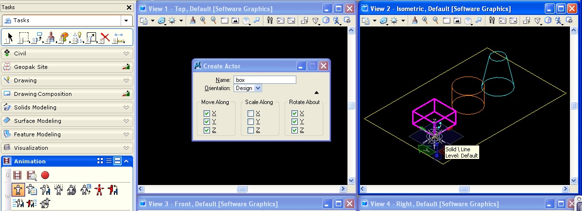This screenshot has height=211, width=582.
Task: Zoom In on View 1
Action: click(203, 21)
